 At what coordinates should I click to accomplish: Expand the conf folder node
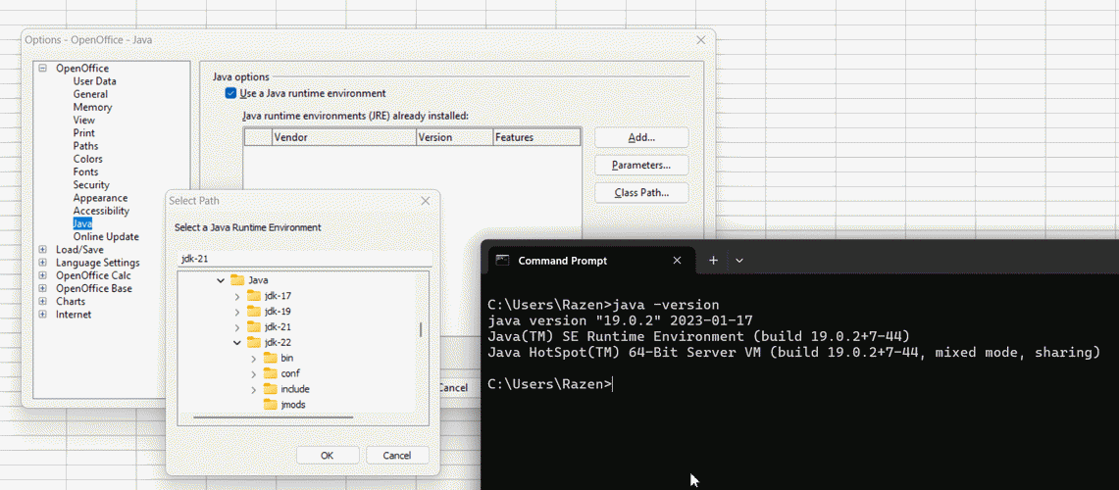(x=254, y=373)
